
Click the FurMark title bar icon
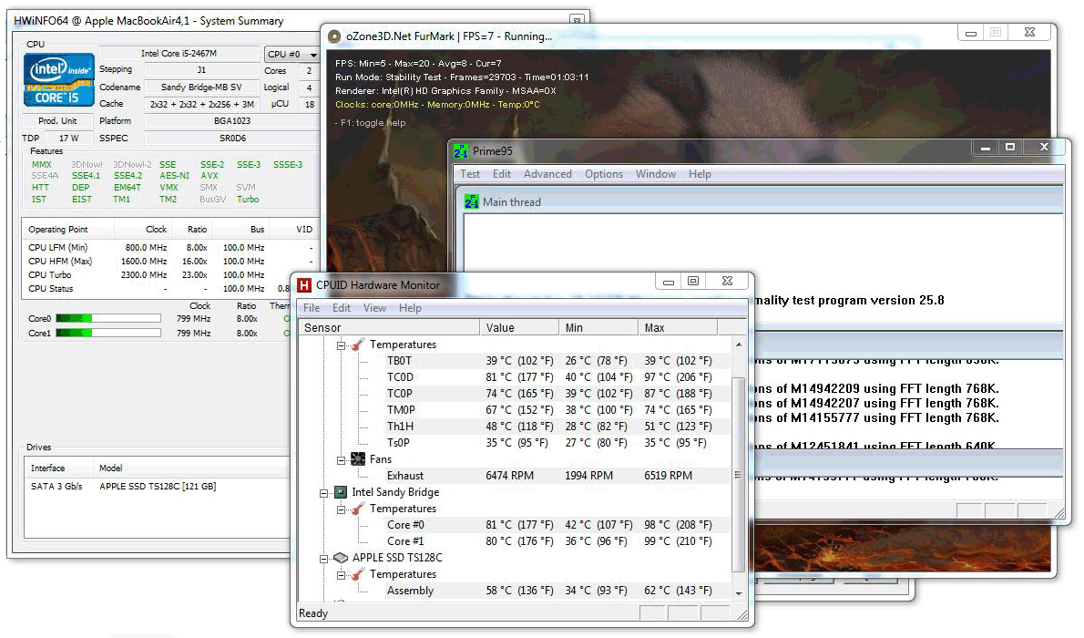[334, 36]
